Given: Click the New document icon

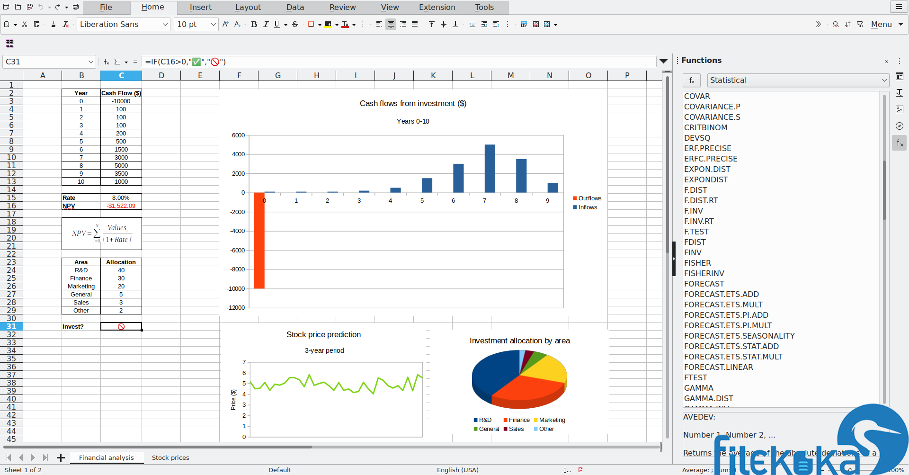Looking at the screenshot, I should coord(6,7).
